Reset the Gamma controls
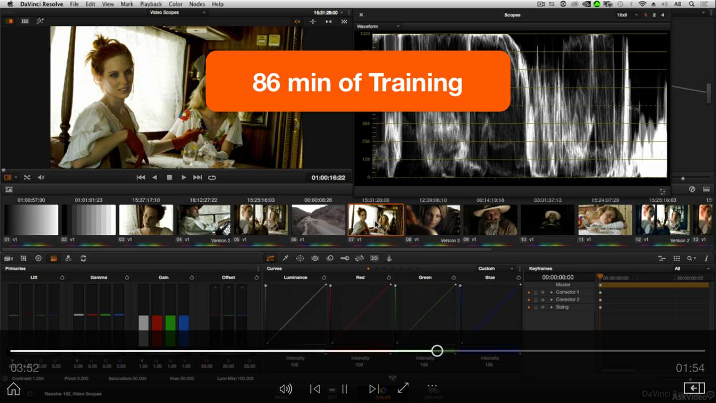 127,278
